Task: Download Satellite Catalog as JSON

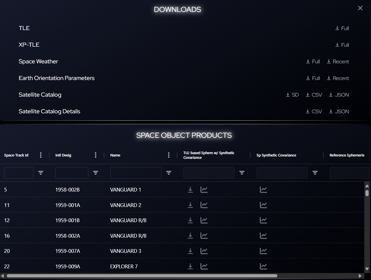Action: point(339,95)
